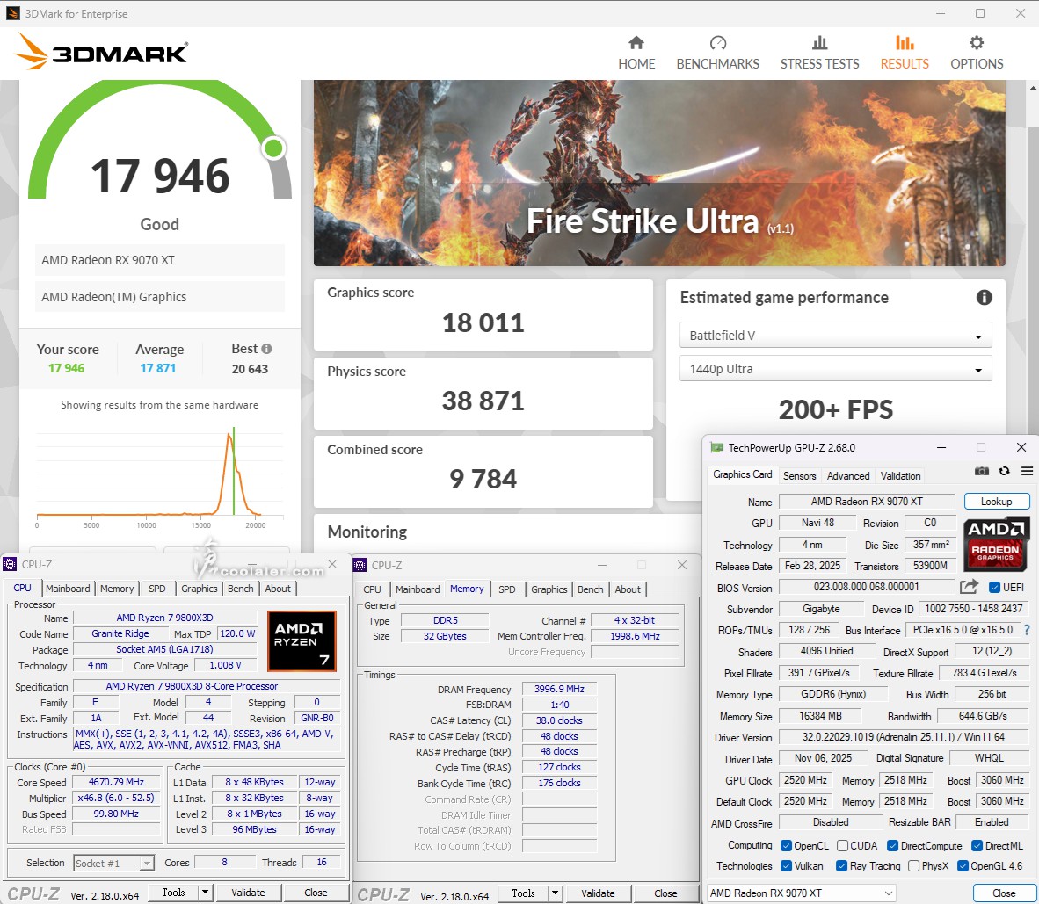Open the OPTIONS gear in 3DMark
Screen dimensions: 1039x904
(x=976, y=53)
